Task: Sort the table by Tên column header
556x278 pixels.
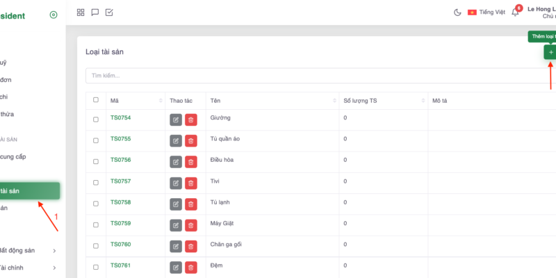Action: click(x=271, y=101)
